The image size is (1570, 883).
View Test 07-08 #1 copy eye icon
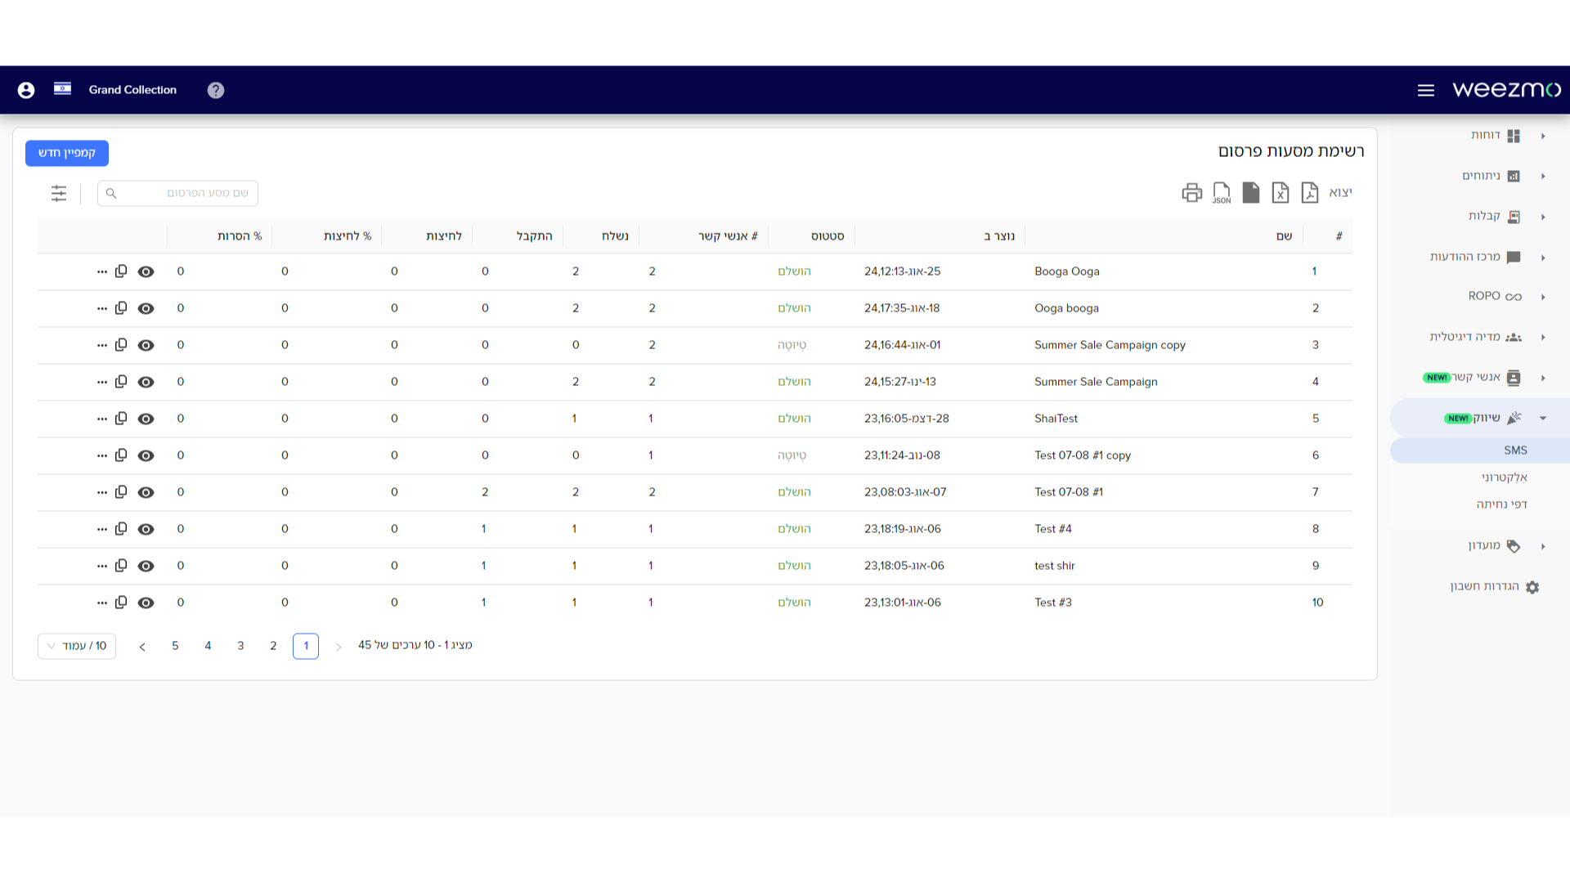point(146,456)
